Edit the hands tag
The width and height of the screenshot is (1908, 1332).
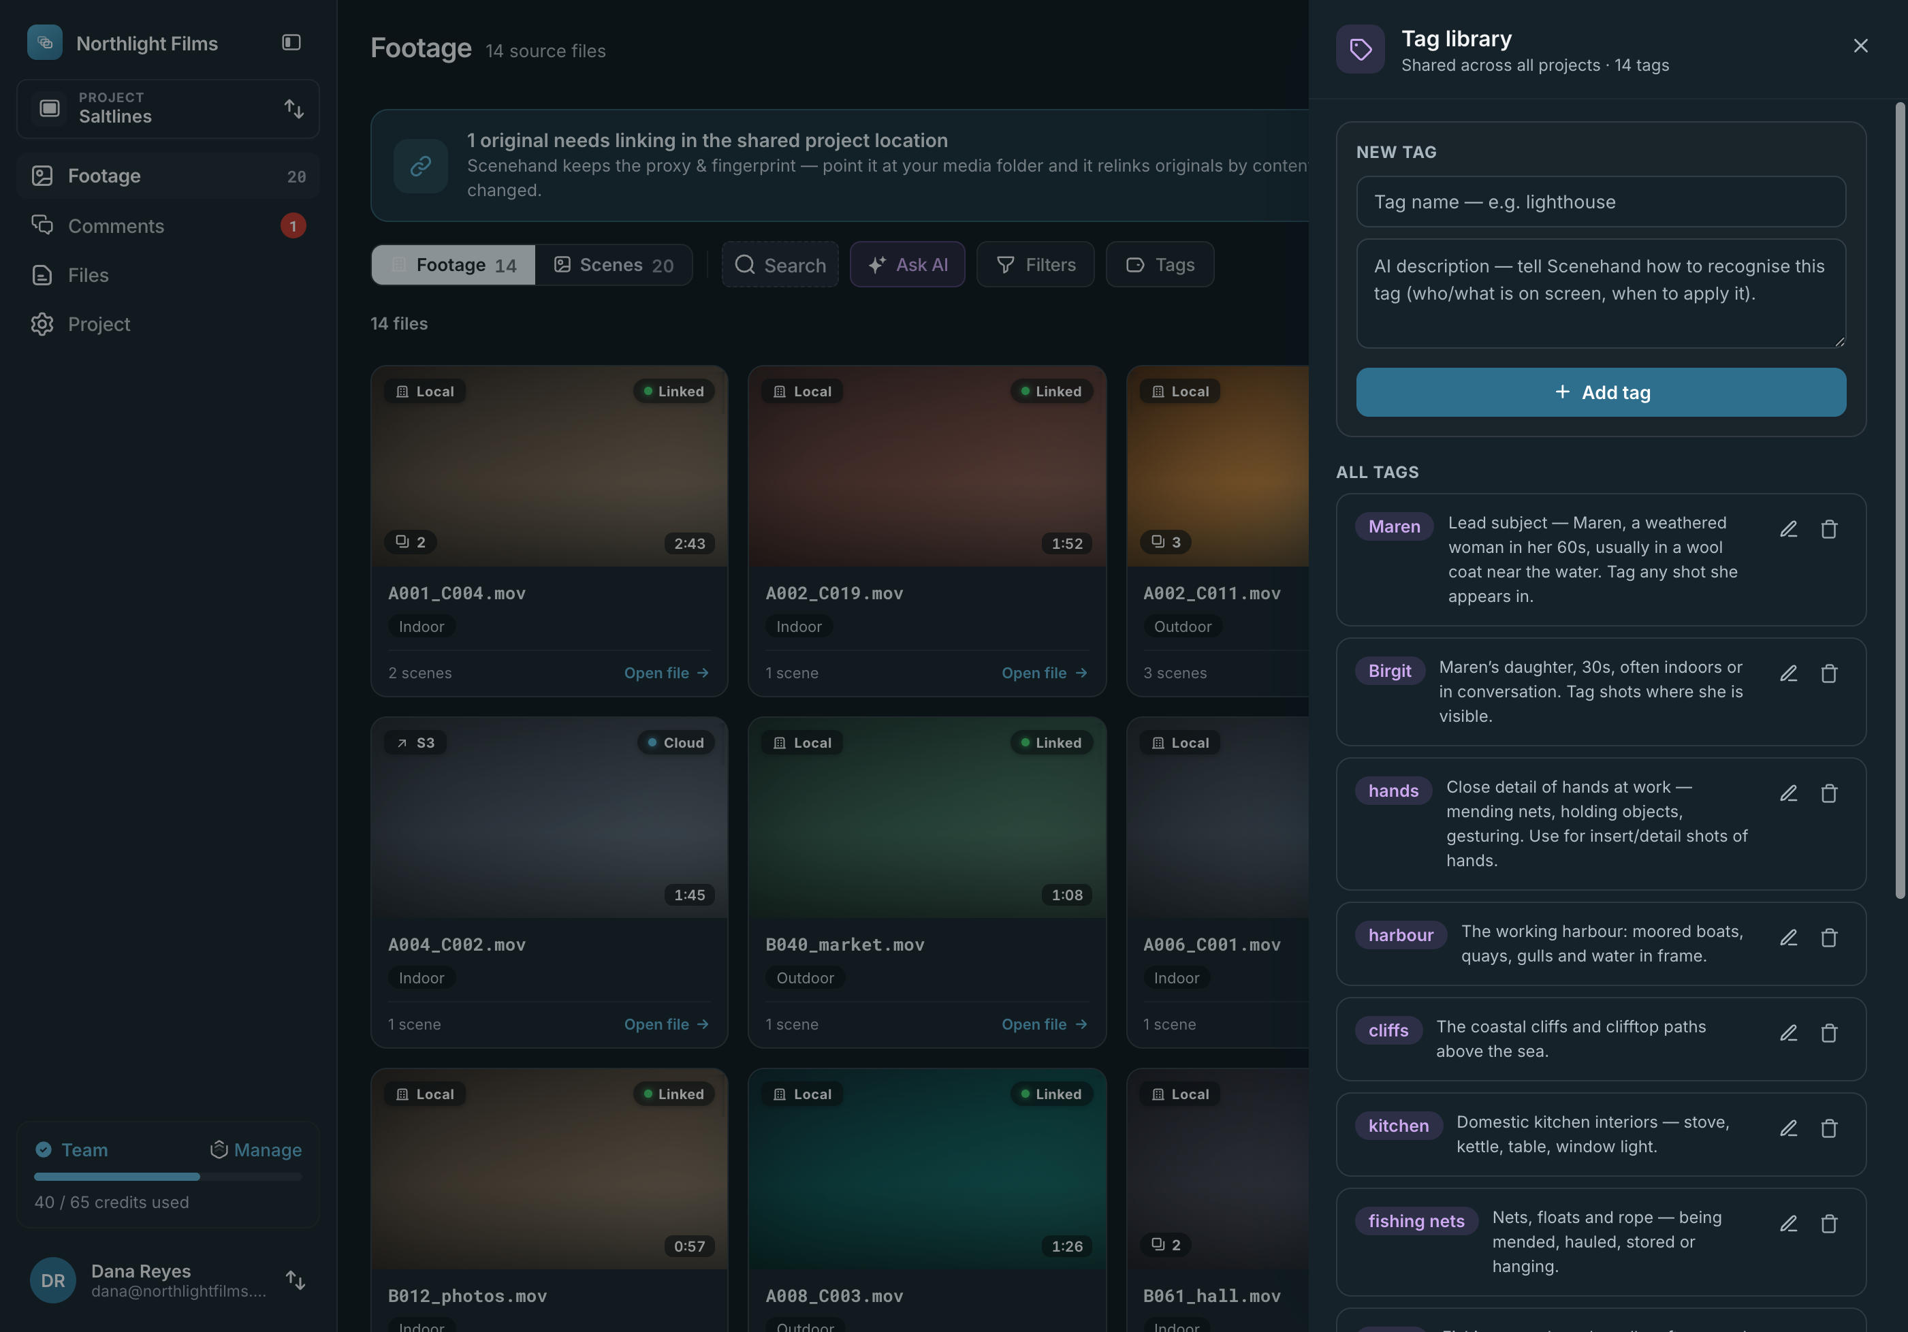click(1788, 793)
